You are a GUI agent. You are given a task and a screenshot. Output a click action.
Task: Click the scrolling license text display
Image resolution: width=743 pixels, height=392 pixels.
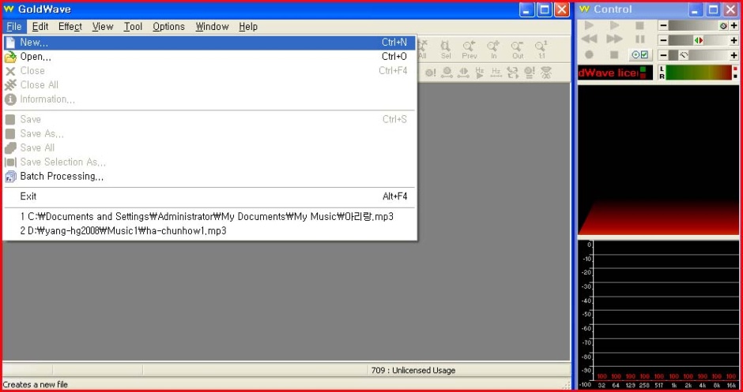tap(615, 73)
